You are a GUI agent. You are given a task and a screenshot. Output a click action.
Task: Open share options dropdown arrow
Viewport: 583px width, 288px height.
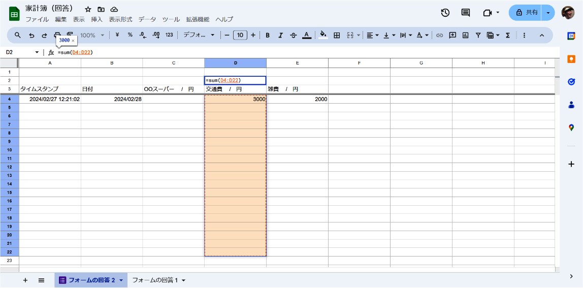(548, 13)
